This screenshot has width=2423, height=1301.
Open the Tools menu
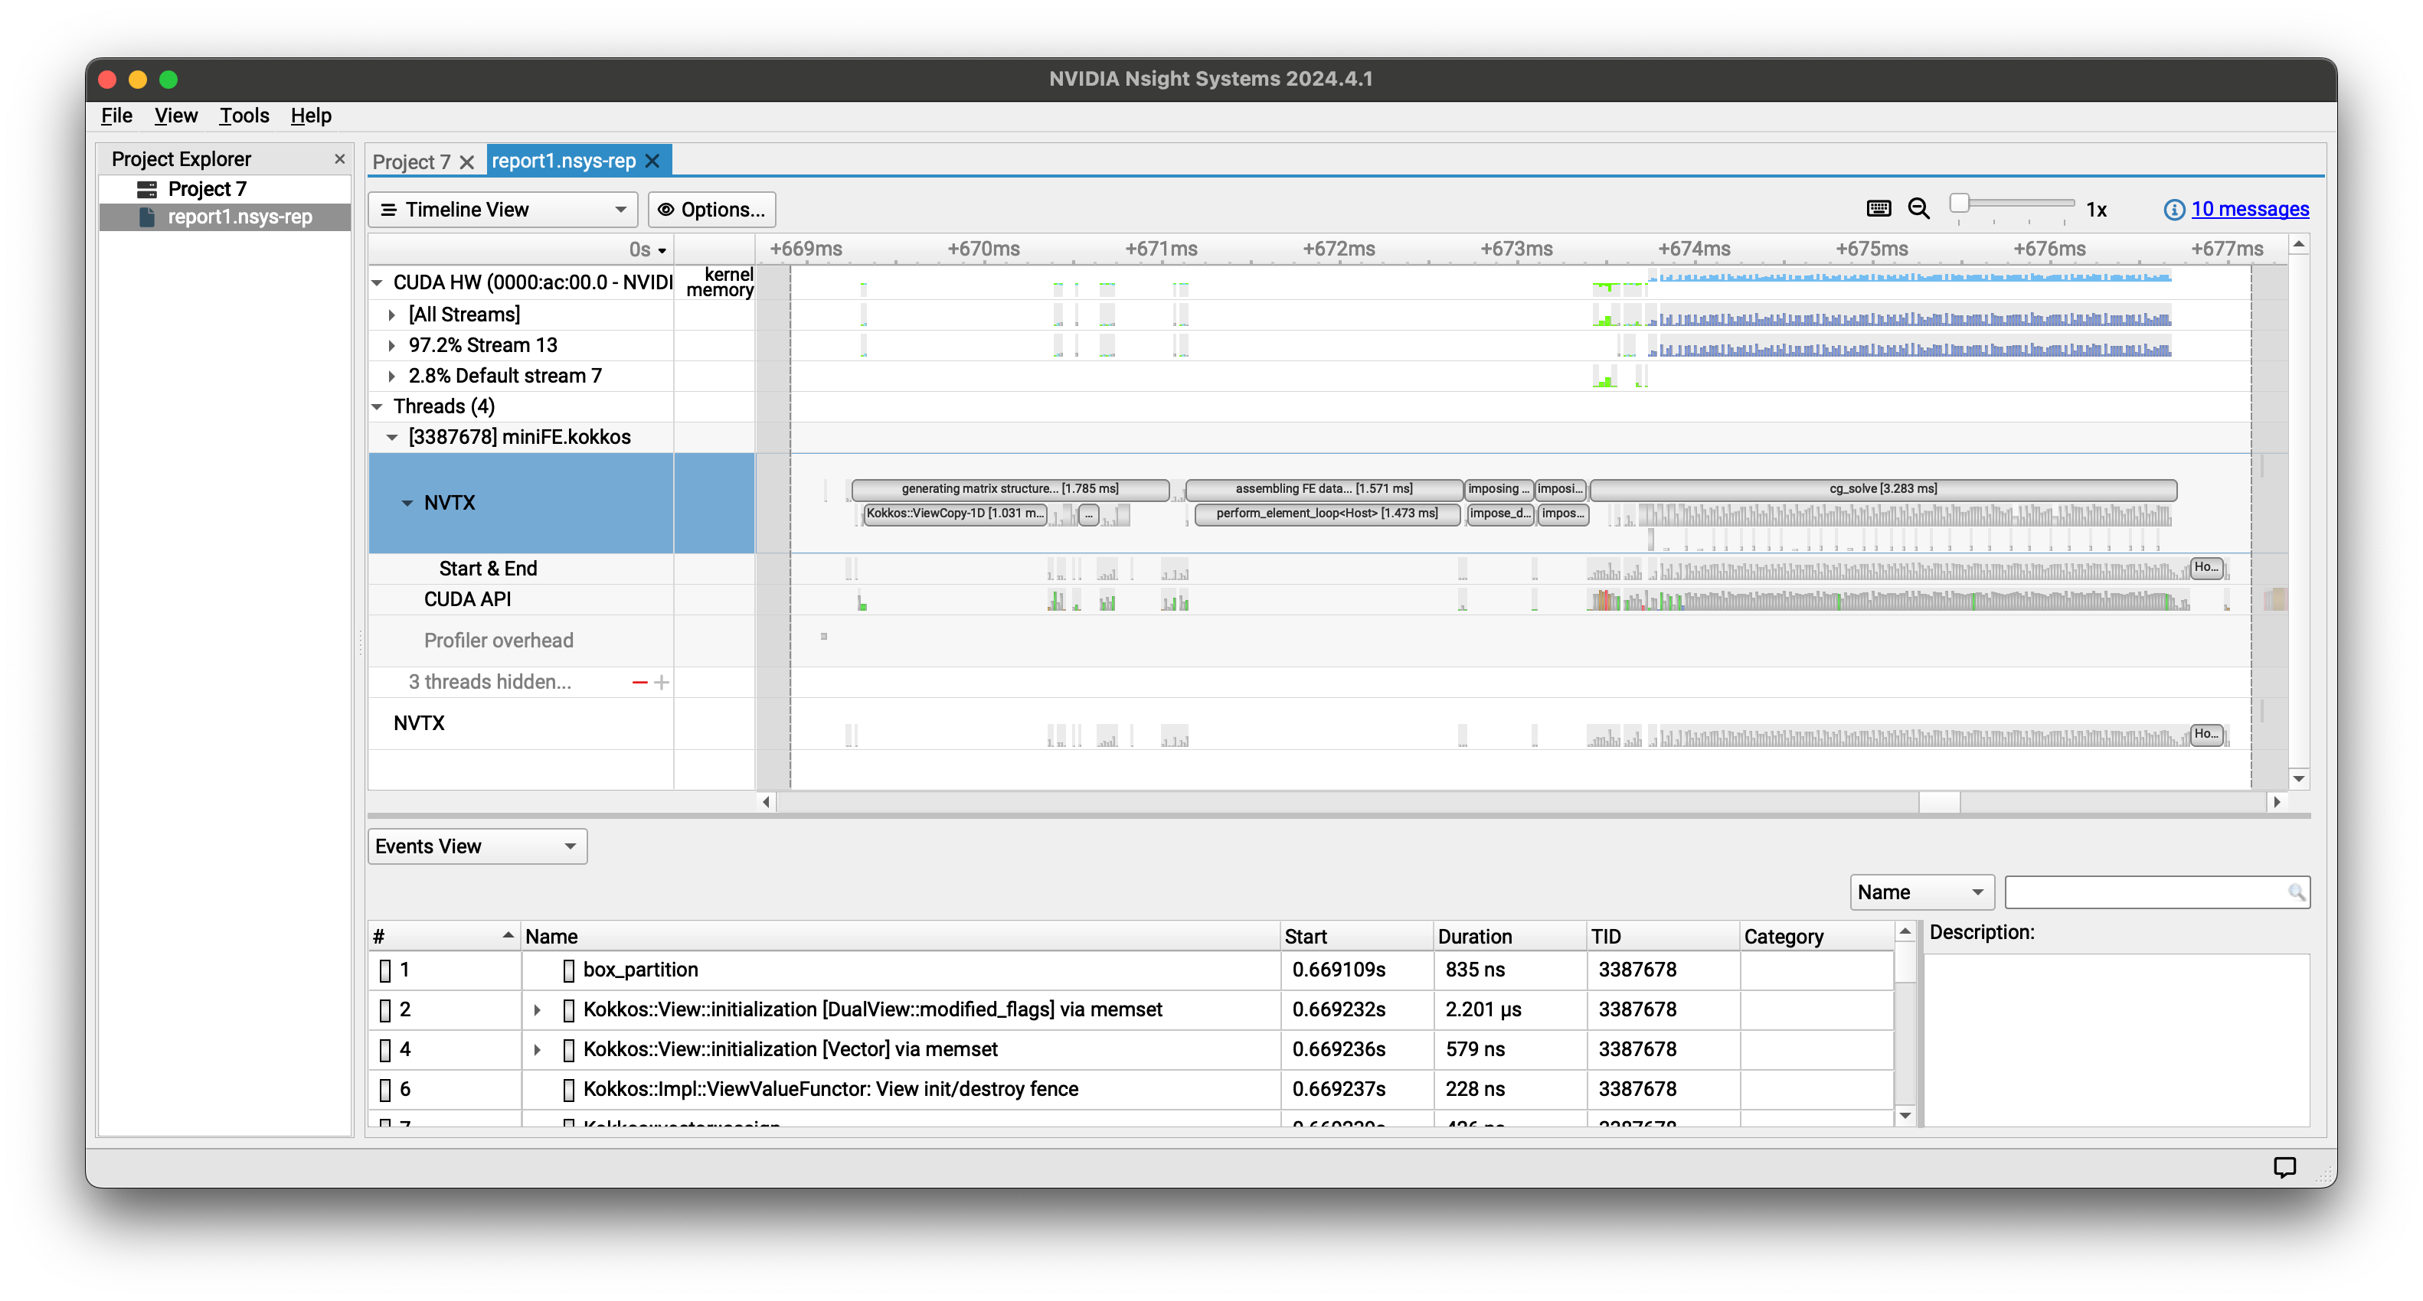(244, 116)
